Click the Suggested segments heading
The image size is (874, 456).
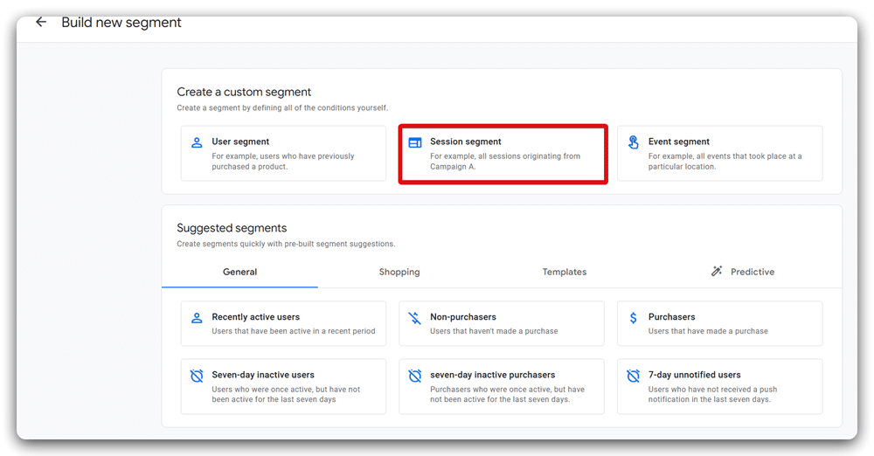click(x=232, y=228)
